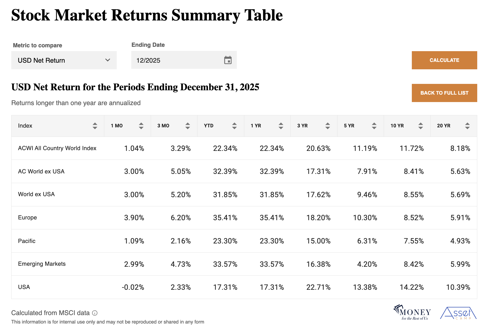490x334 pixels.
Task: Sort table by the Index column arrows
Action: [95, 126]
